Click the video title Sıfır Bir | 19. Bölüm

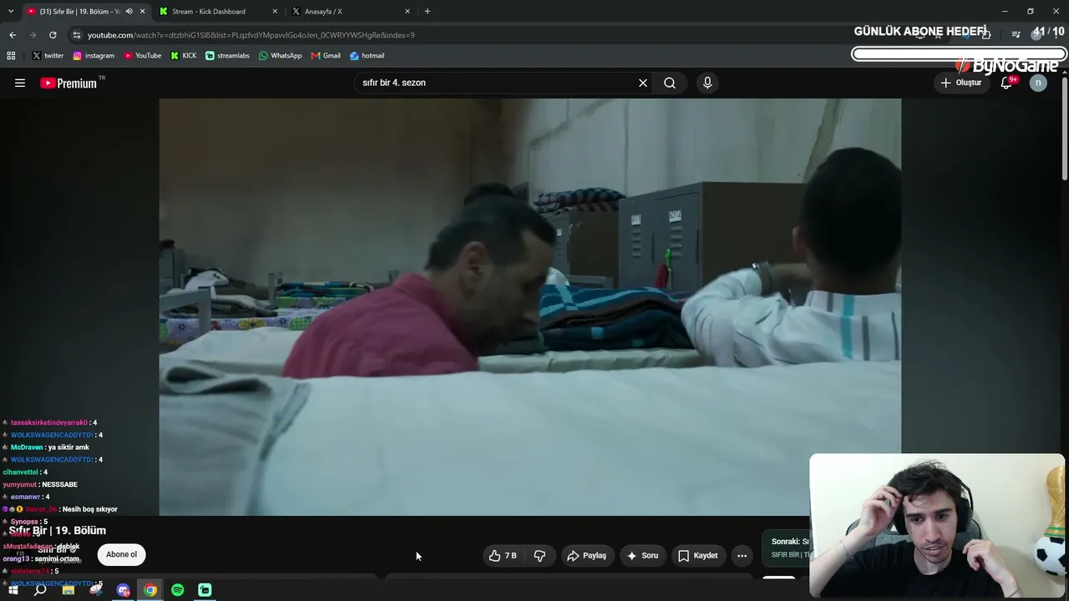(x=58, y=530)
